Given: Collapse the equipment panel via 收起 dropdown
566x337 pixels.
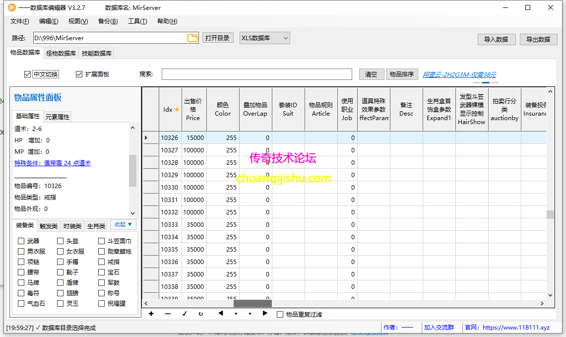Looking at the screenshot, I should coord(123,225).
